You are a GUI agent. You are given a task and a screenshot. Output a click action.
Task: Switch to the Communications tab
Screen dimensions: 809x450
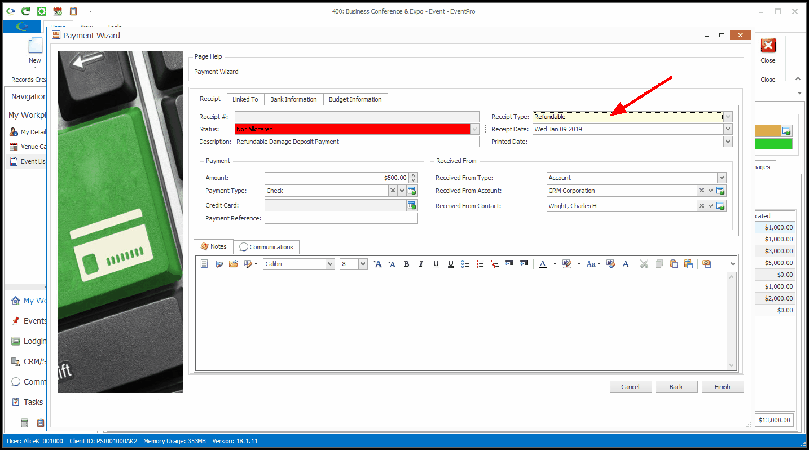[x=266, y=247]
